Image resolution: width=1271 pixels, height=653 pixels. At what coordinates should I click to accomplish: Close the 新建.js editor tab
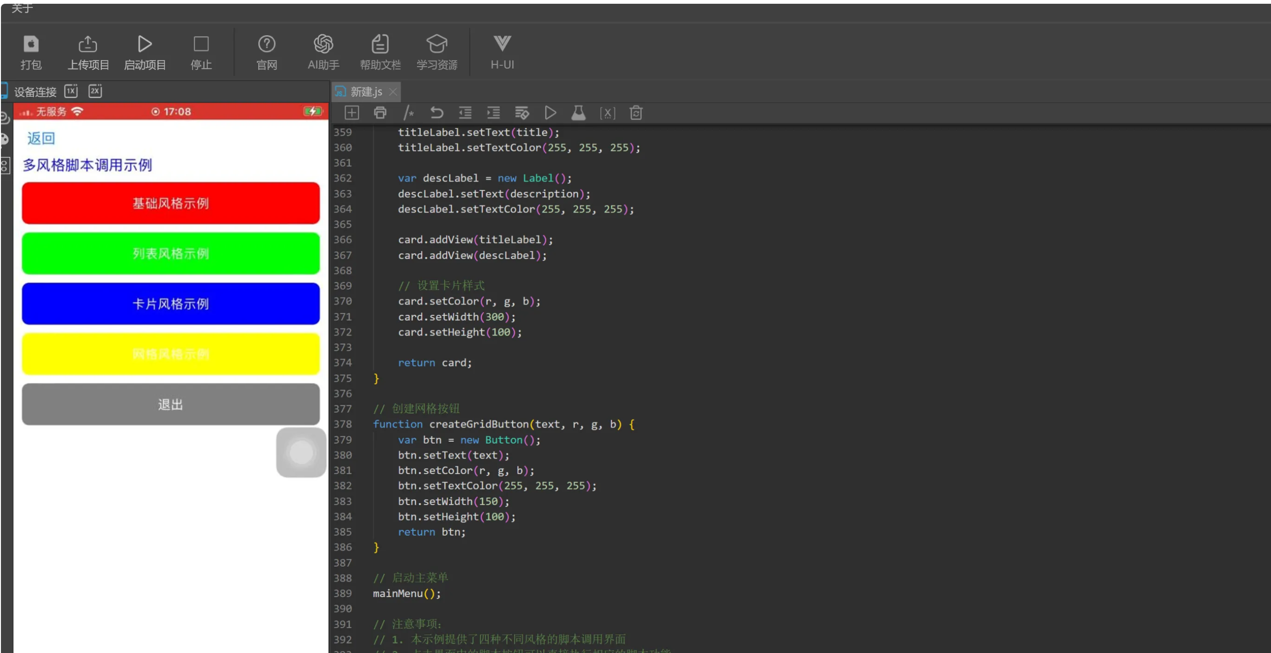(393, 92)
